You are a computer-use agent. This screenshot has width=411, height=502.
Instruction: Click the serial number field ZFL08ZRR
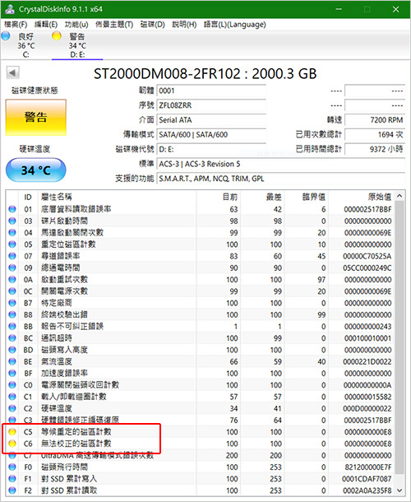coord(211,105)
